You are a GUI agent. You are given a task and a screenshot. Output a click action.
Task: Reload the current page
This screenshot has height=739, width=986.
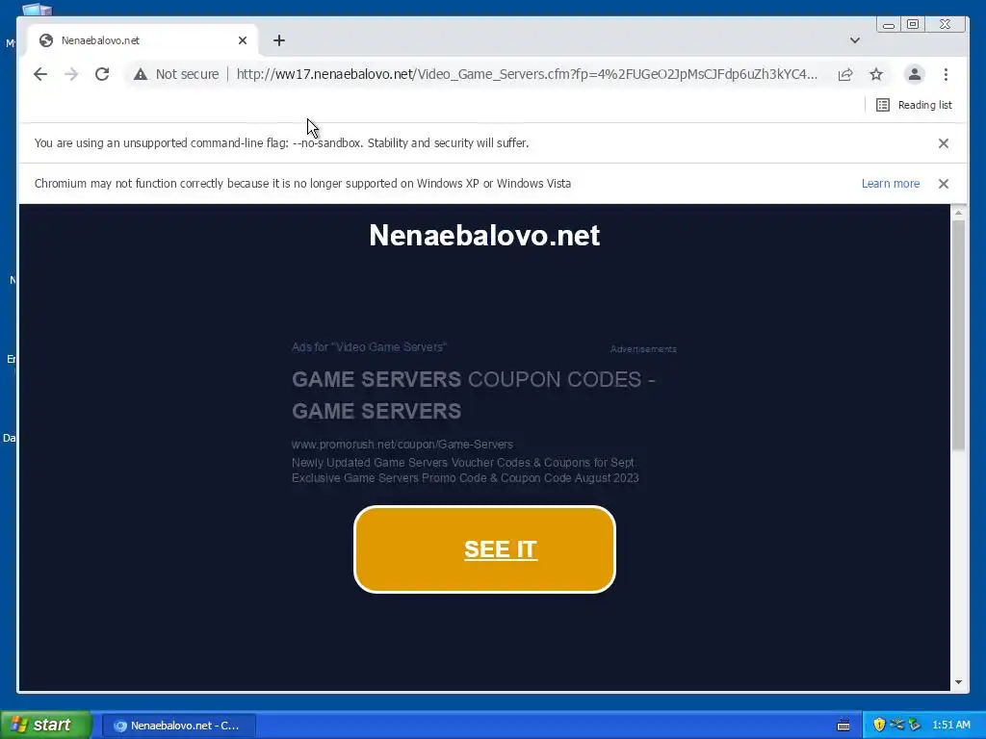click(x=102, y=74)
